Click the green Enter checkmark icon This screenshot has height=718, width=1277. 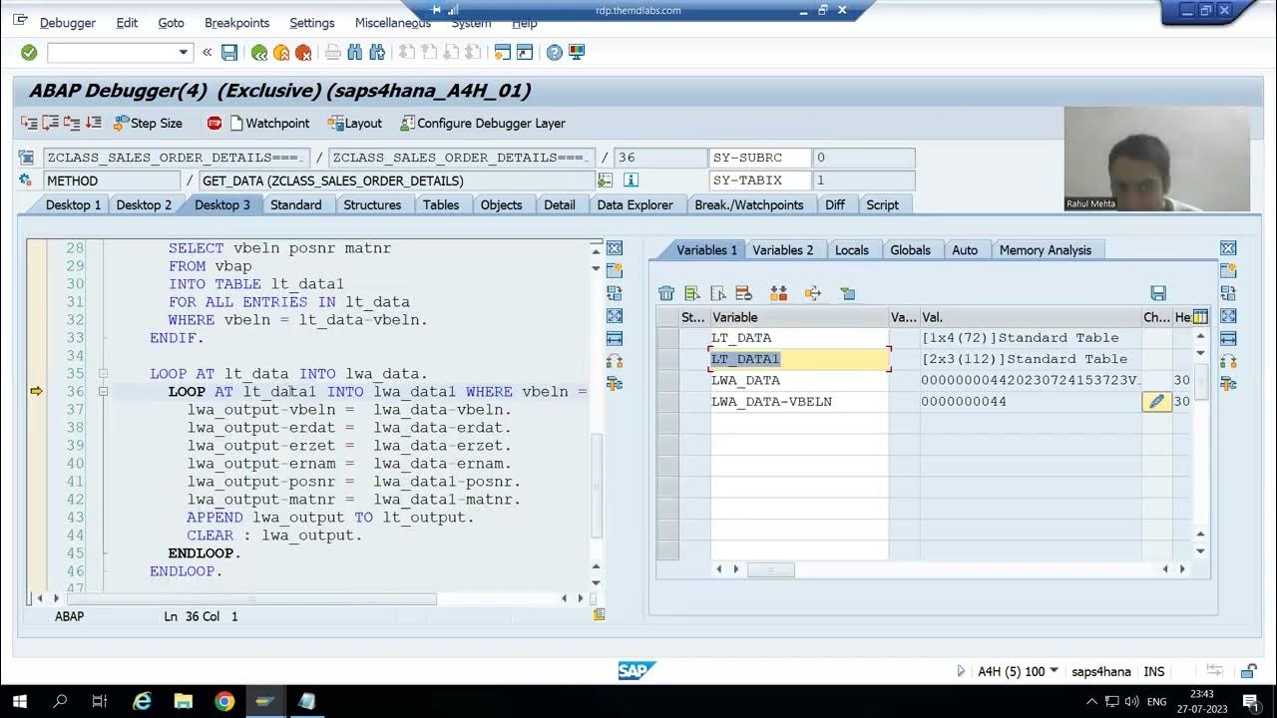[x=29, y=52]
